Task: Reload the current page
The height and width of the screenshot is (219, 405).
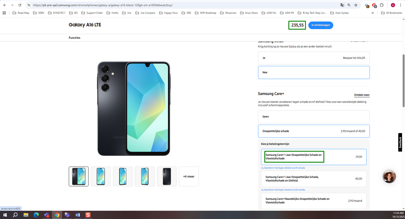Action: [20, 5]
